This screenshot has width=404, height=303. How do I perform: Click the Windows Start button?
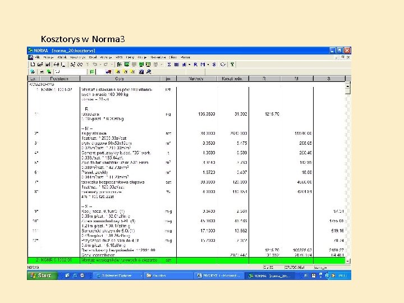tap(42, 276)
